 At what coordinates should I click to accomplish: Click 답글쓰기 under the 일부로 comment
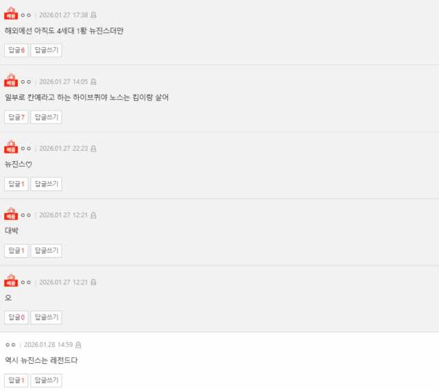[x=46, y=117]
